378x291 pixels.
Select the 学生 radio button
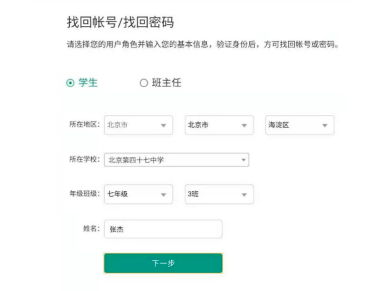[x=71, y=83]
